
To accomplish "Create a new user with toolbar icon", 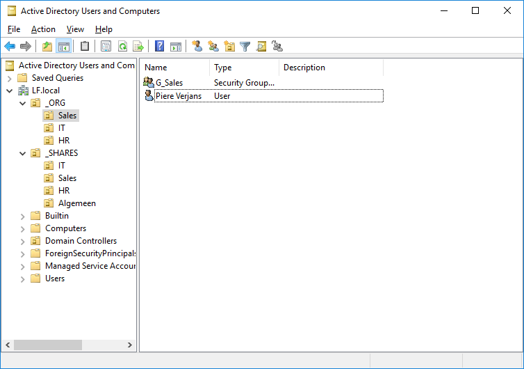I will click(197, 46).
